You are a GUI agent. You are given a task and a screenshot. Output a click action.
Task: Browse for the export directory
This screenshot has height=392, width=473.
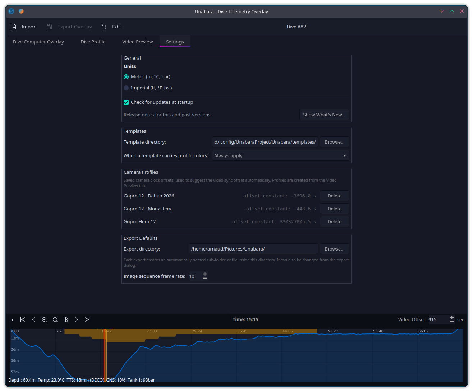pyautogui.click(x=335, y=249)
